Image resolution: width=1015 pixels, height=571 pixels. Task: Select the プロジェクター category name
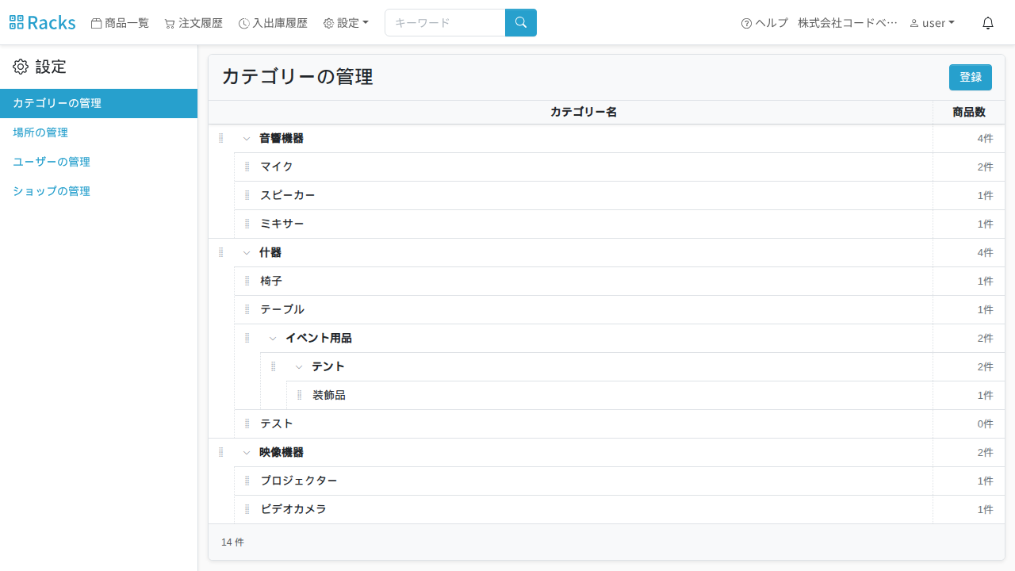pos(299,481)
